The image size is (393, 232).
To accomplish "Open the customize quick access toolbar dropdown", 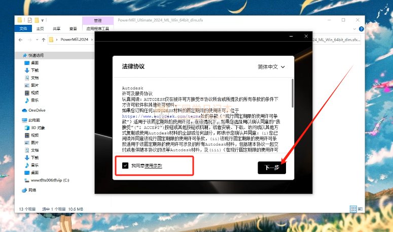I will [x=43, y=20].
